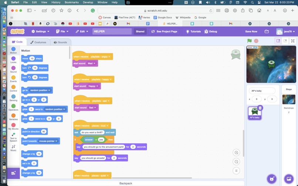The image size is (298, 186).
Task: Switch to the Costumes tab
Action: (38, 42)
